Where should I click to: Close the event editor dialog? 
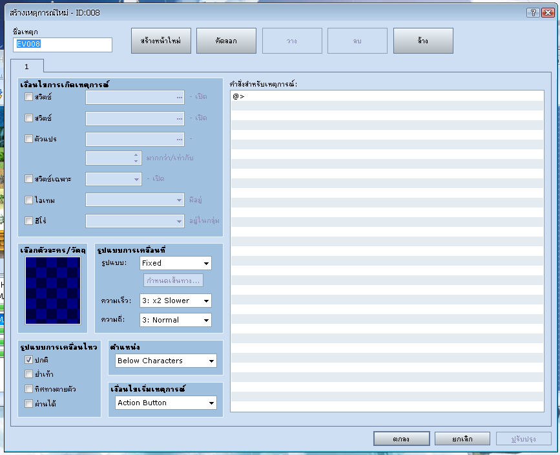coord(548,13)
